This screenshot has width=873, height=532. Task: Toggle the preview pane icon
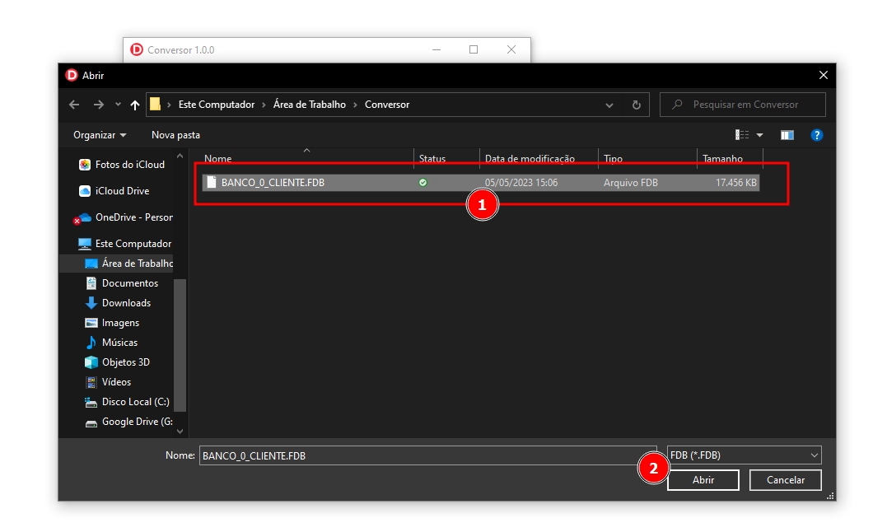point(787,135)
